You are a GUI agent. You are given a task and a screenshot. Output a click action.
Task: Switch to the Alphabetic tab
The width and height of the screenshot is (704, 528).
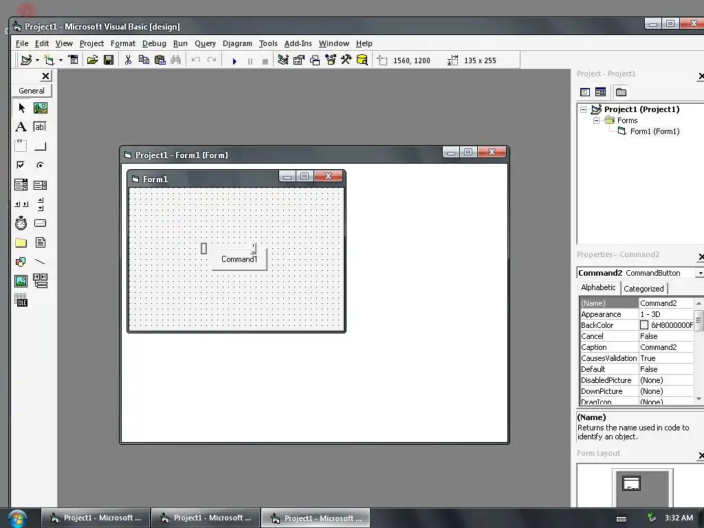click(599, 287)
